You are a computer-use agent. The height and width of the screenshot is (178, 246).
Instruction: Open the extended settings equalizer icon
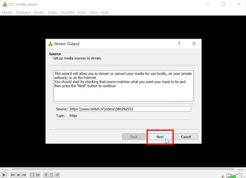pos(37,175)
